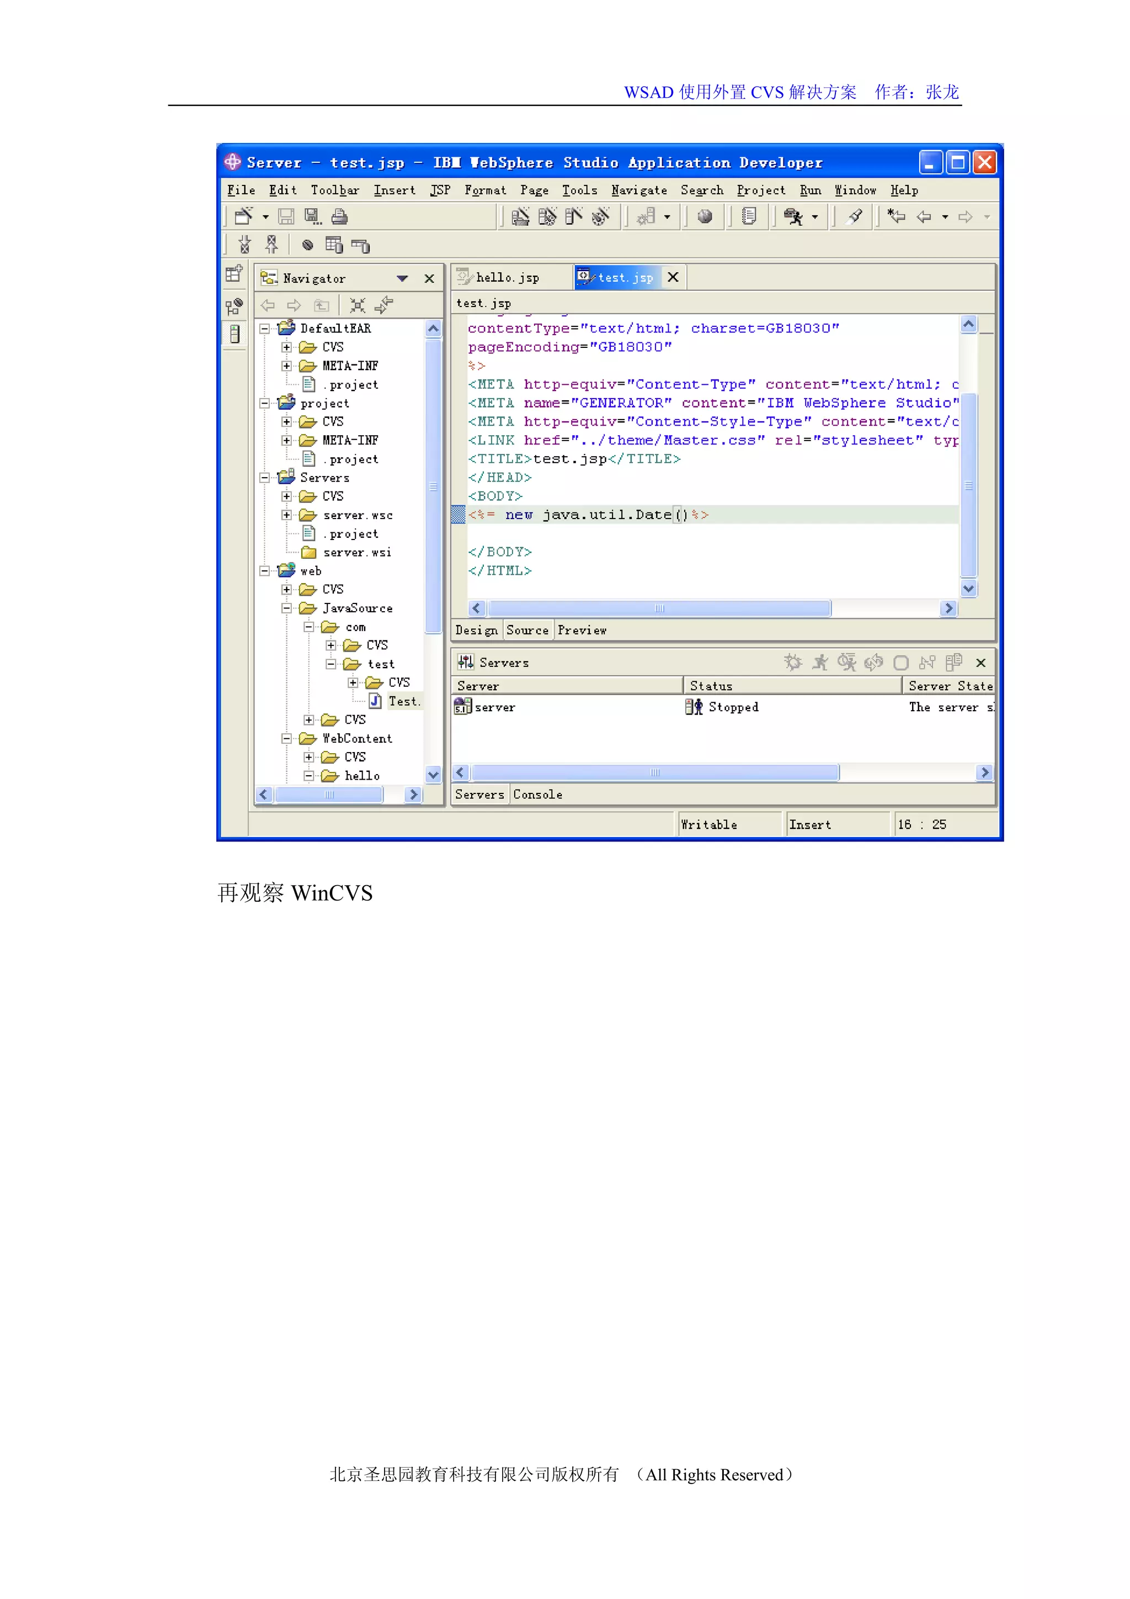
Task: Open the Project menu
Action: pyautogui.click(x=760, y=190)
